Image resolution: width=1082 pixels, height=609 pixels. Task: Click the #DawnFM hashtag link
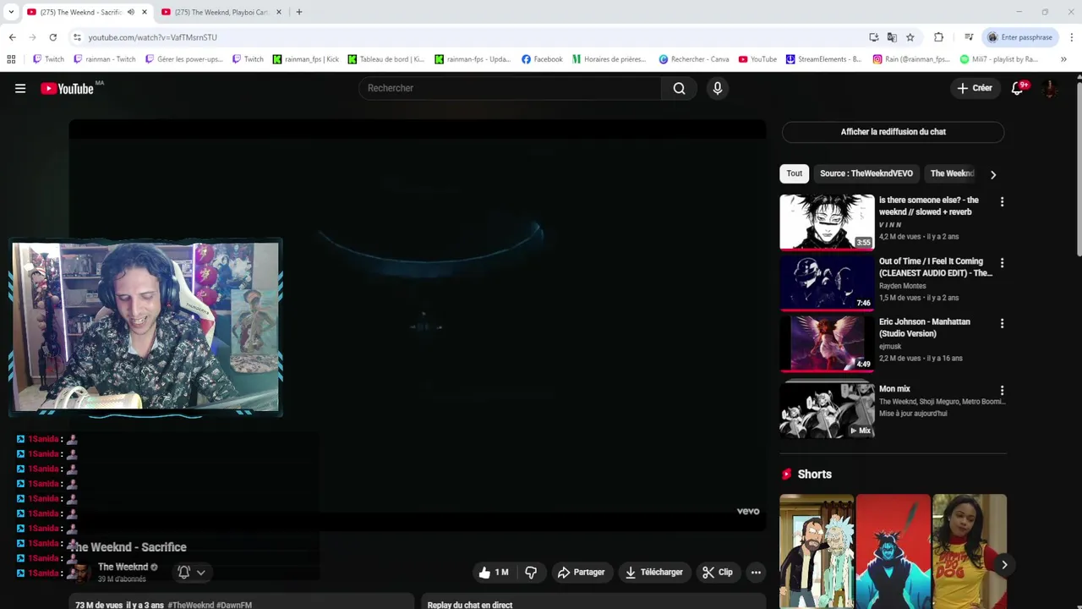click(234, 605)
